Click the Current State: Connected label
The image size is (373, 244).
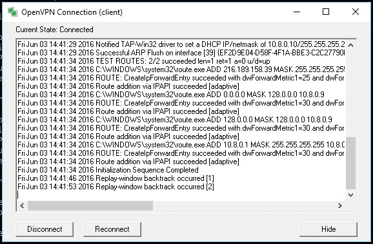pyautogui.click(x=54, y=30)
